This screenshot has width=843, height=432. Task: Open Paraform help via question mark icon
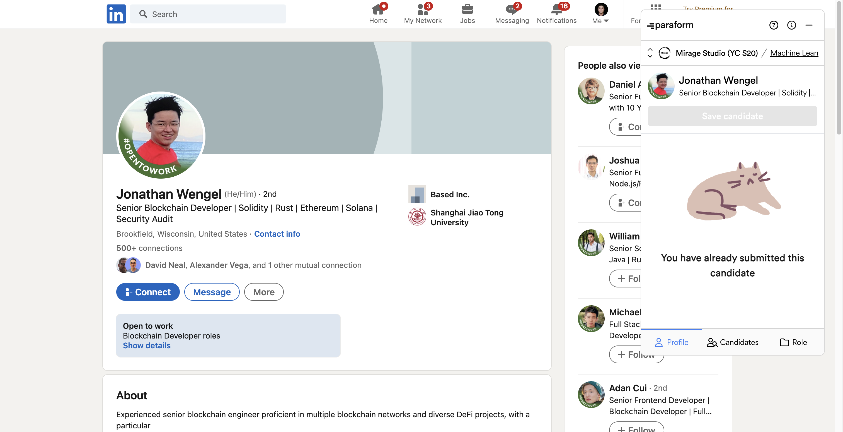774,25
